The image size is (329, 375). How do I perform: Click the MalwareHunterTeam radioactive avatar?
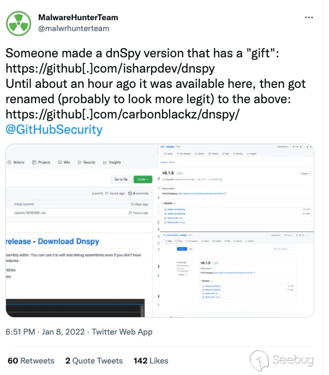(19, 22)
